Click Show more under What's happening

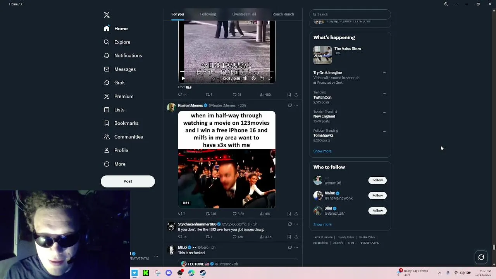pos(322,151)
